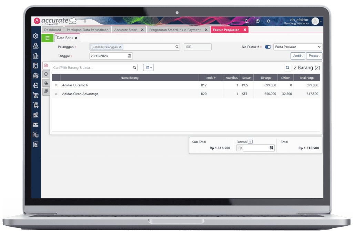Click the Total Harga column header

pos(306,78)
